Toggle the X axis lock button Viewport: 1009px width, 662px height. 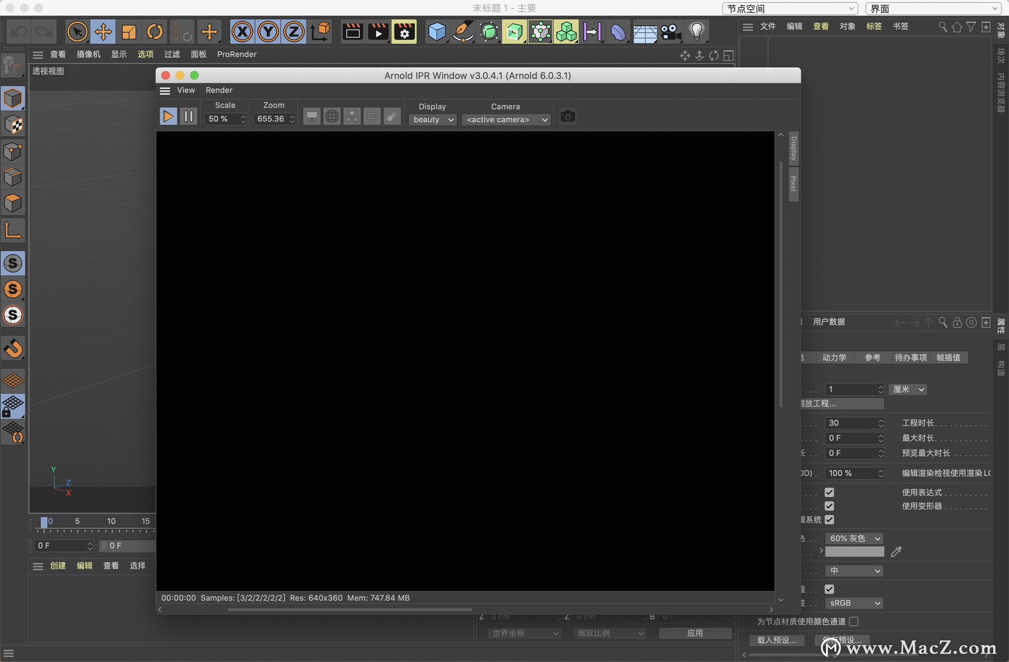[242, 32]
